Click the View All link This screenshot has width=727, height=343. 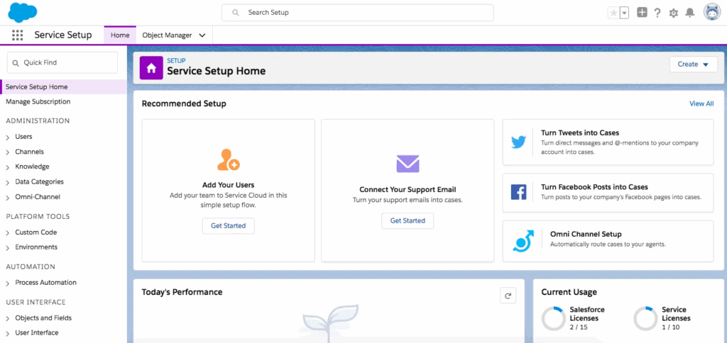click(x=701, y=103)
